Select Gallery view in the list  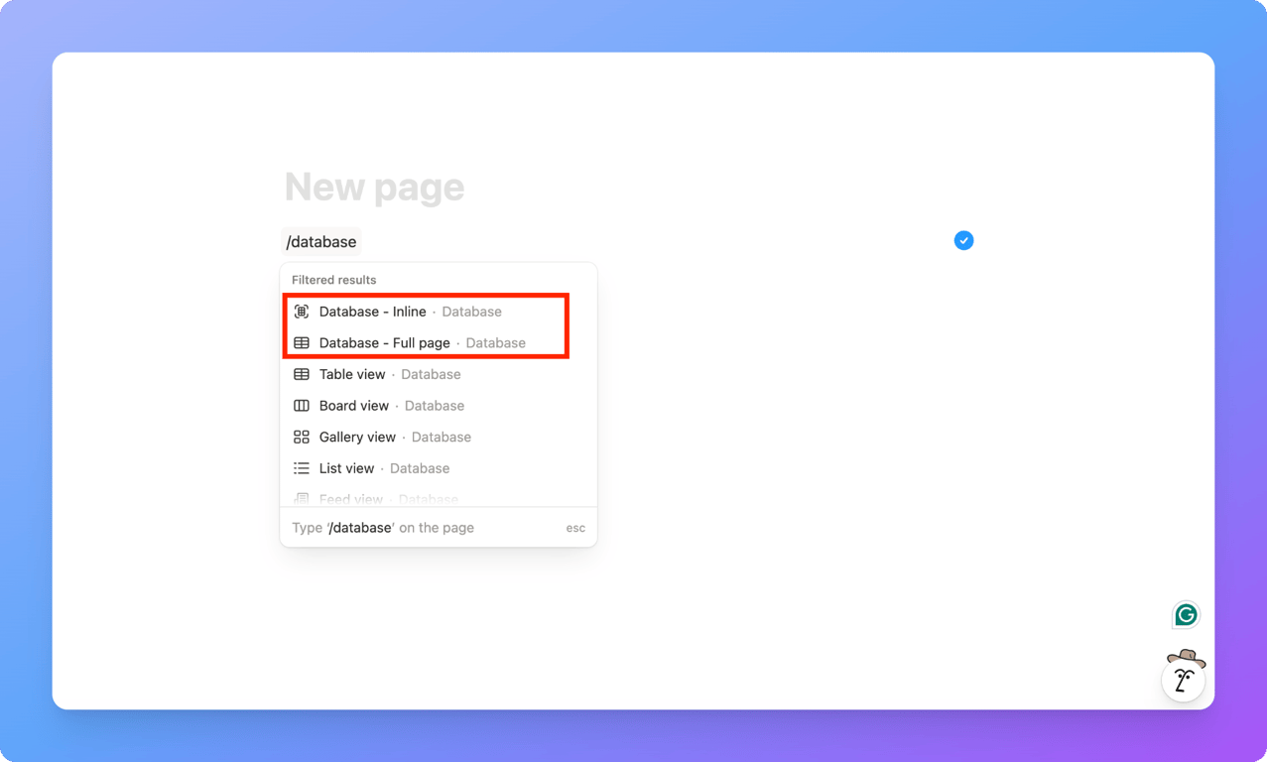coord(358,437)
